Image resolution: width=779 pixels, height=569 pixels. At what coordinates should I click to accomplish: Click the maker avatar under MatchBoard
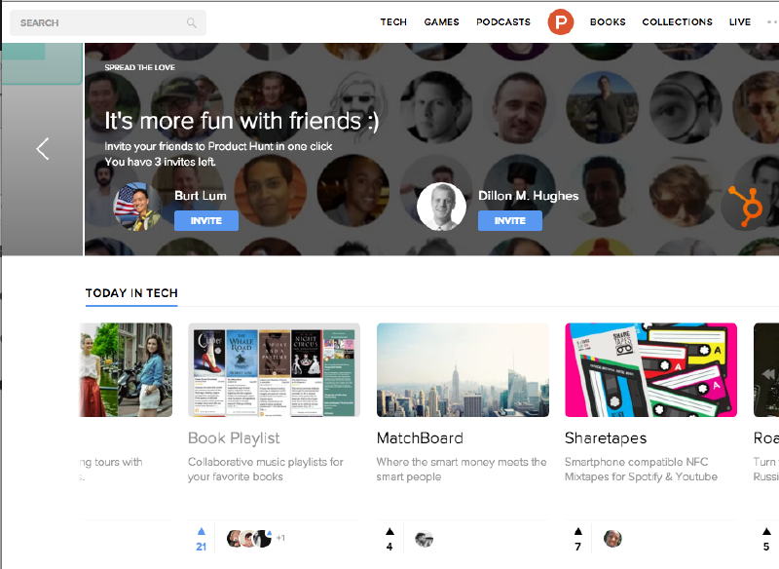(x=424, y=539)
